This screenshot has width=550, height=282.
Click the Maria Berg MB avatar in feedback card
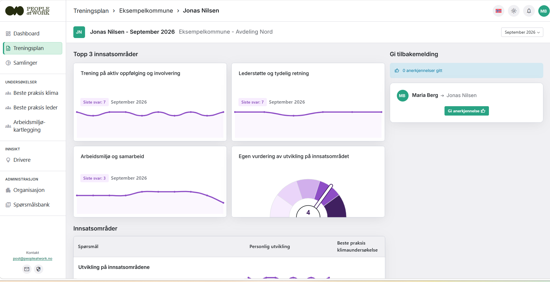pyautogui.click(x=402, y=96)
